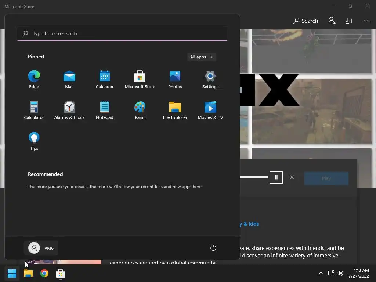Image resolution: width=376 pixels, height=282 pixels.
Task: Open Settings from Start menu
Action: point(210,79)
